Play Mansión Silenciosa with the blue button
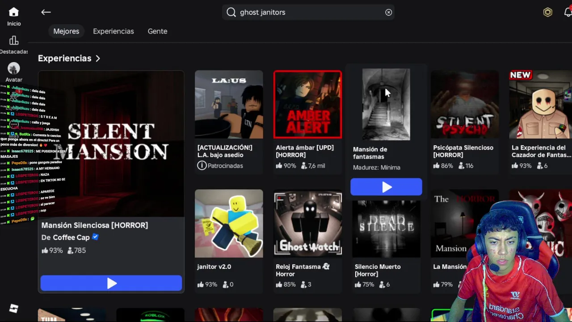 pos(111,283)
